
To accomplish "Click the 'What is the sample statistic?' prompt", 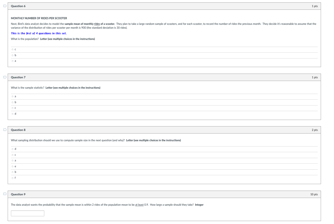I will pos(27,88).
